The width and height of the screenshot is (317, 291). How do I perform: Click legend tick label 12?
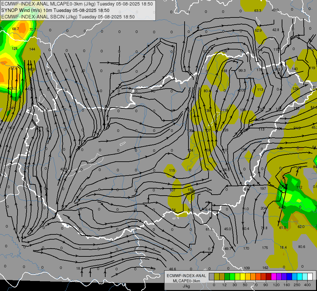[224, 285]
